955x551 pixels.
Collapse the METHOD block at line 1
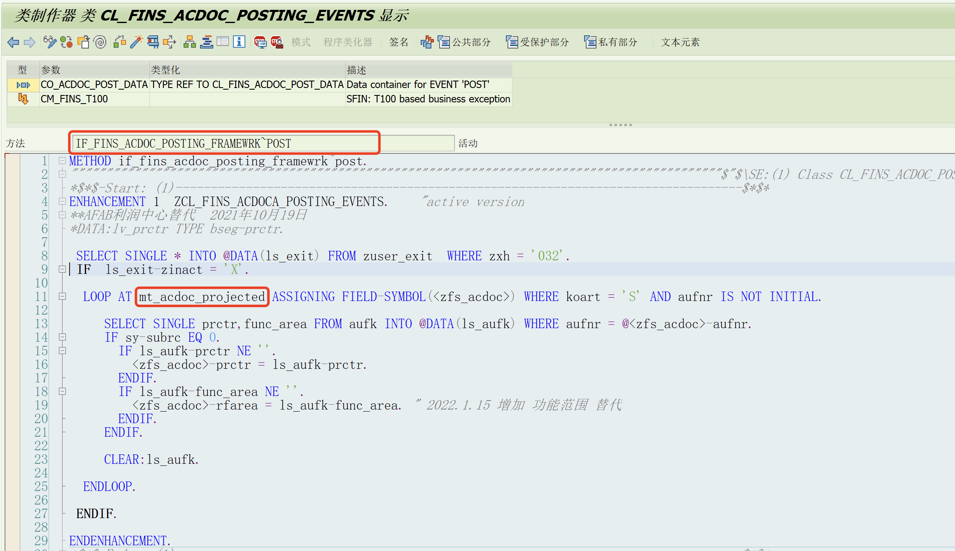pos(62,161)
